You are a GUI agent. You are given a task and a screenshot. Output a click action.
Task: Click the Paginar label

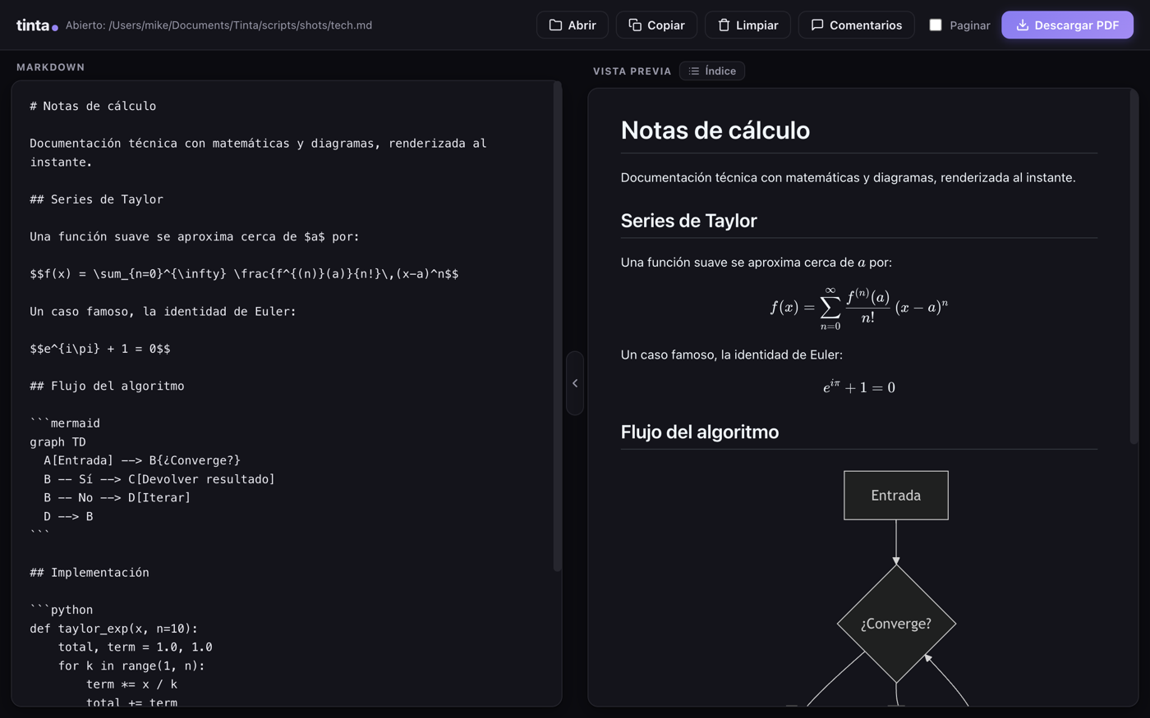969,25
